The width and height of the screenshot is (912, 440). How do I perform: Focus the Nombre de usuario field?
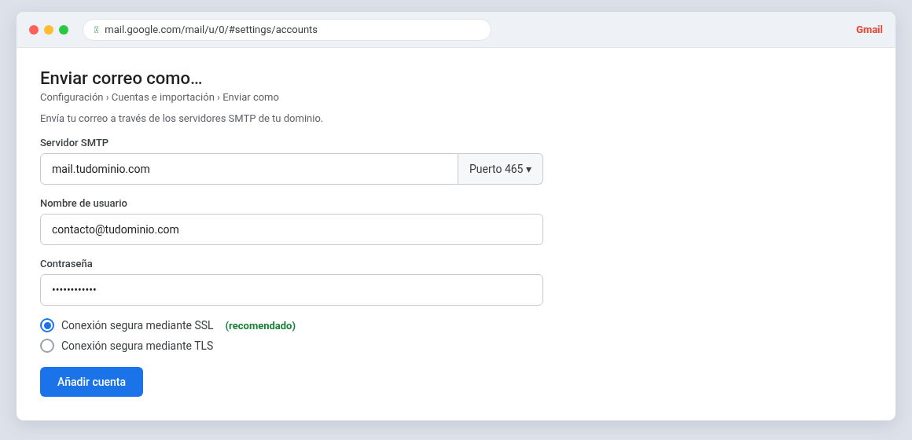pyautogui.click(x=292, y=229)
